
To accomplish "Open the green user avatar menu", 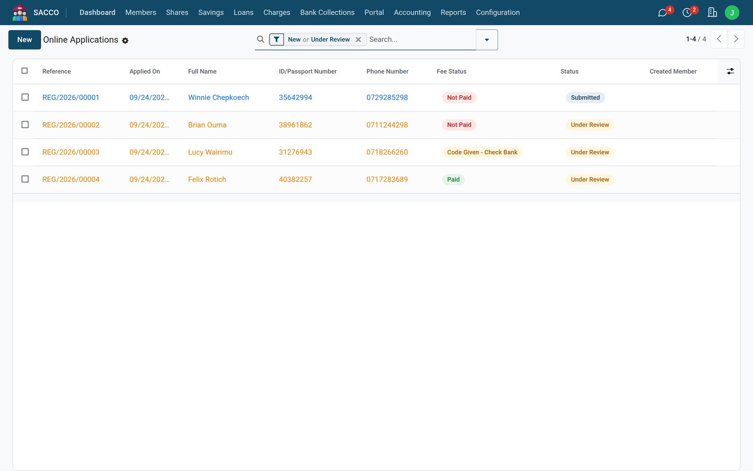I will [x=732, y=13].
